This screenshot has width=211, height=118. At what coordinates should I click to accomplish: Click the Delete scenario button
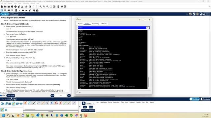click(91, 107)
